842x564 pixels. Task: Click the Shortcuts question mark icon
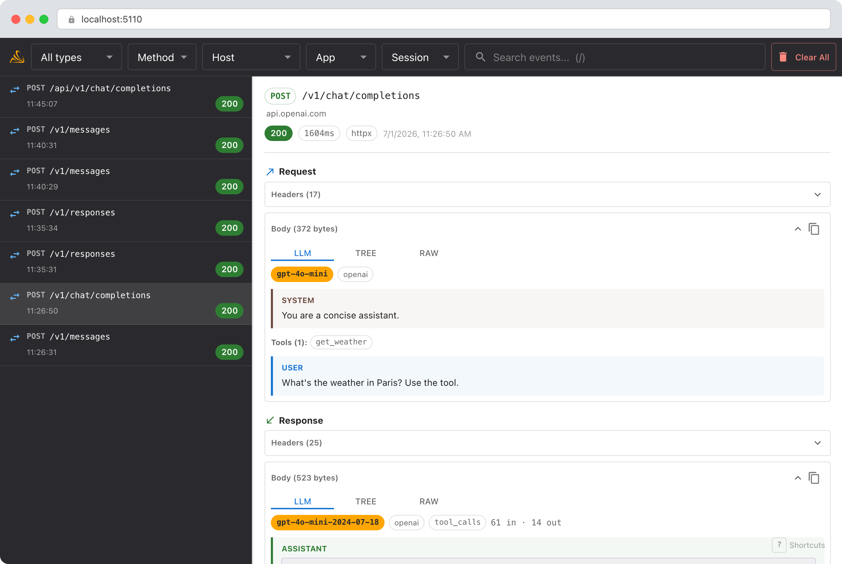tap(779, 545)
